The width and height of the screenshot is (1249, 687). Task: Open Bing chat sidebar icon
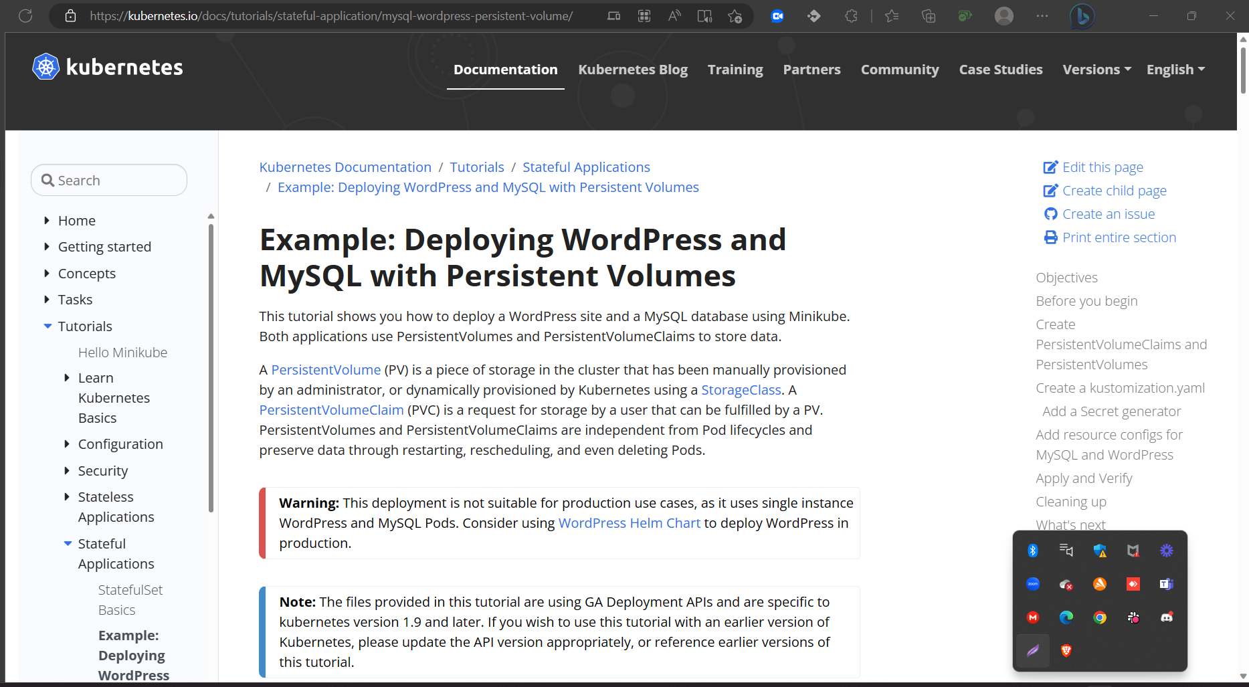[x=1082, y=16]
